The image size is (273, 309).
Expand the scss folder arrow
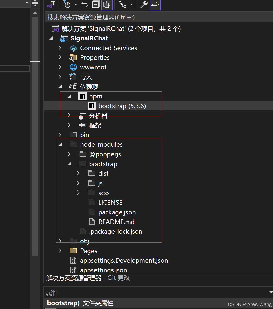(x=78, y=193)
